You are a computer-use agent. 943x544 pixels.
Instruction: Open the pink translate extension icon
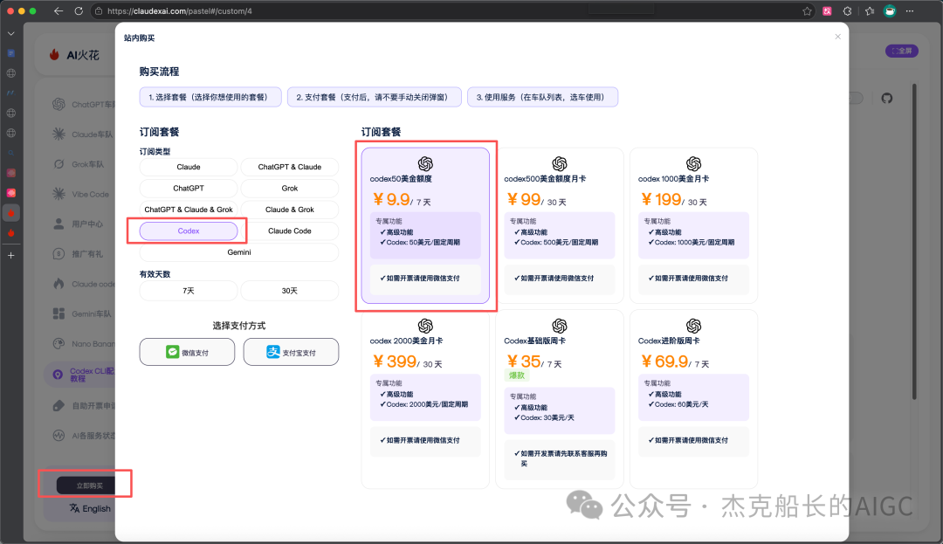[828, 10]
